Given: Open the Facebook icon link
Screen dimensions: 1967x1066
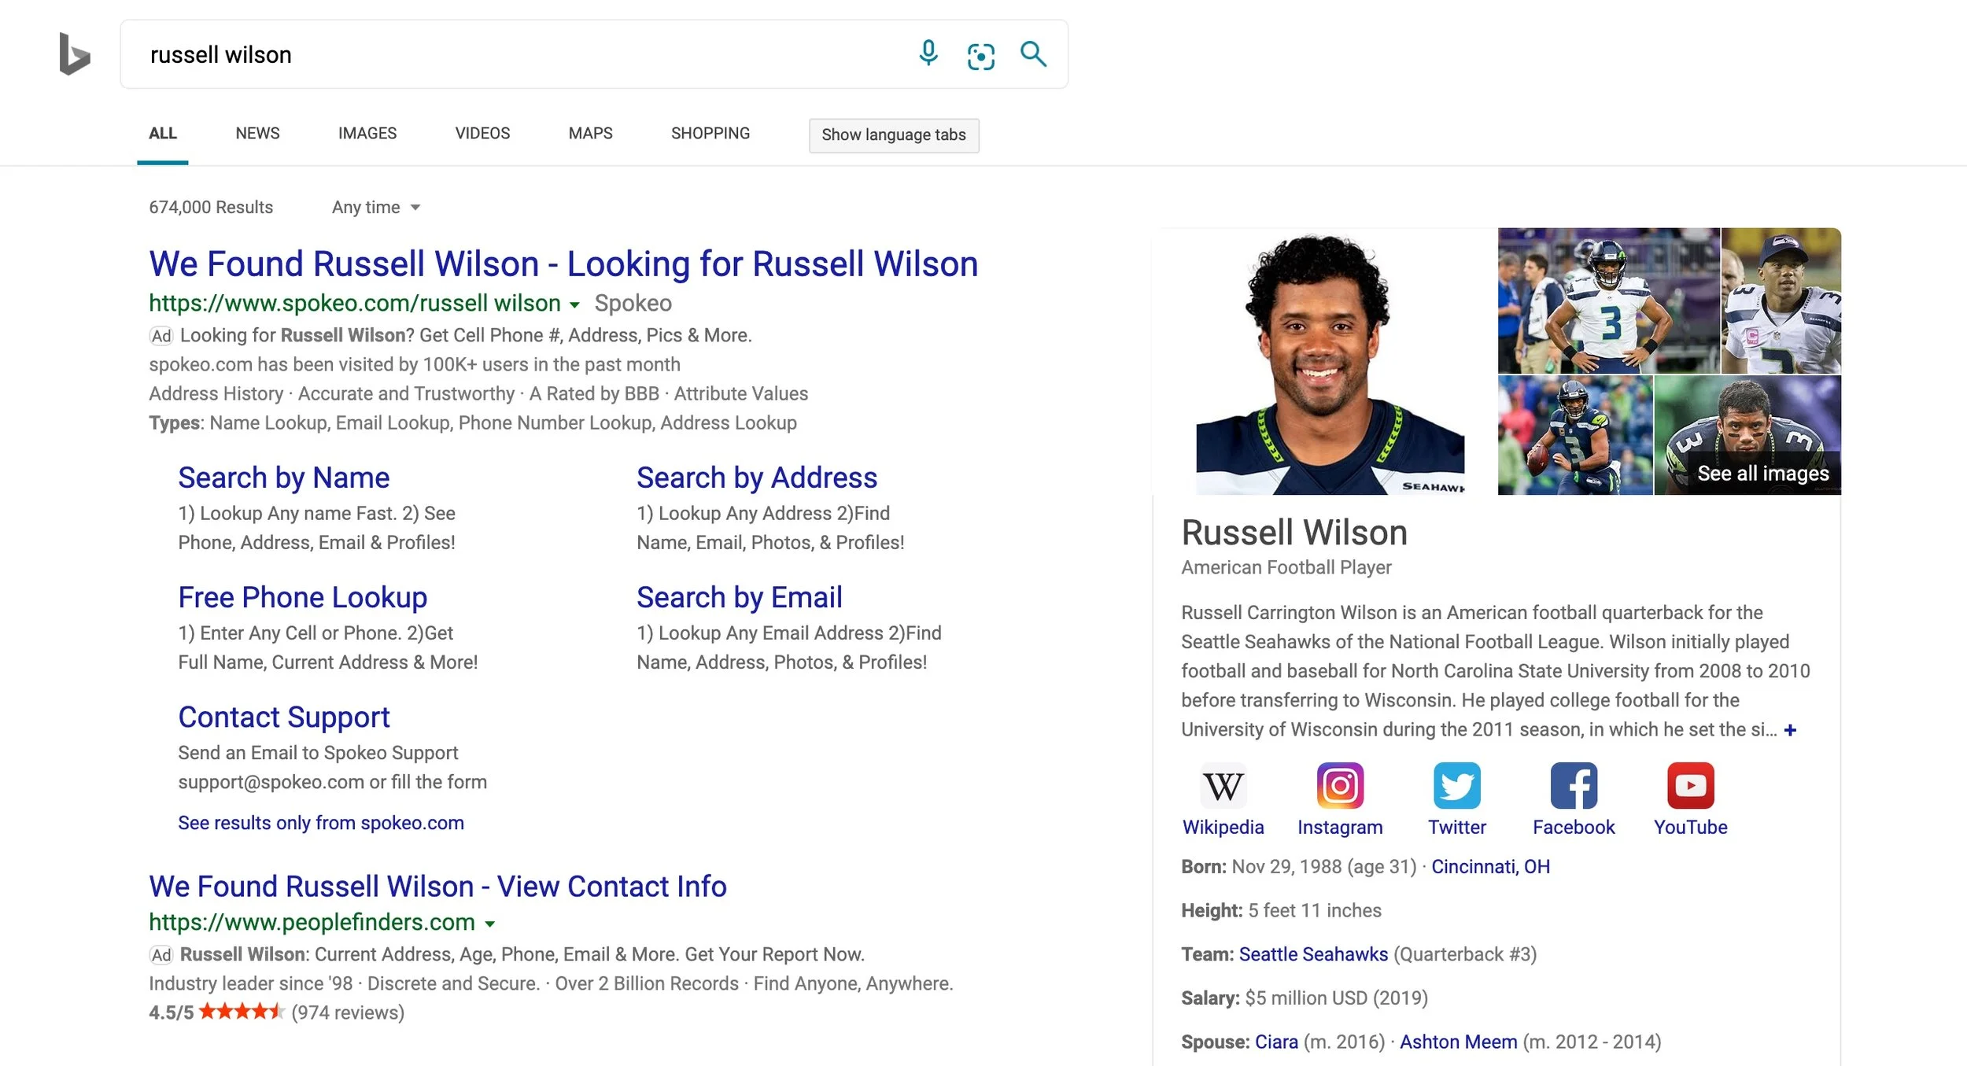Looking at the screenshot, I should coord(1574,785).
